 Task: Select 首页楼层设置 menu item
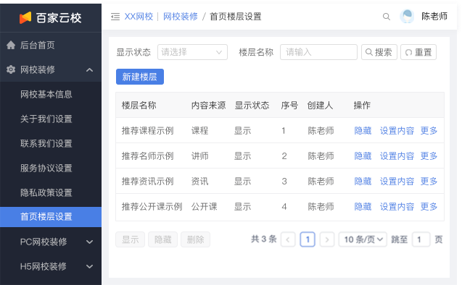51,217
